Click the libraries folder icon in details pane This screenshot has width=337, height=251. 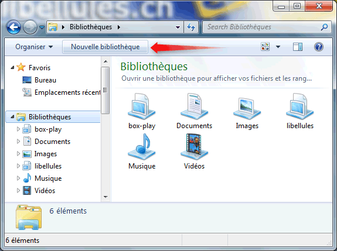coord(29,217)
